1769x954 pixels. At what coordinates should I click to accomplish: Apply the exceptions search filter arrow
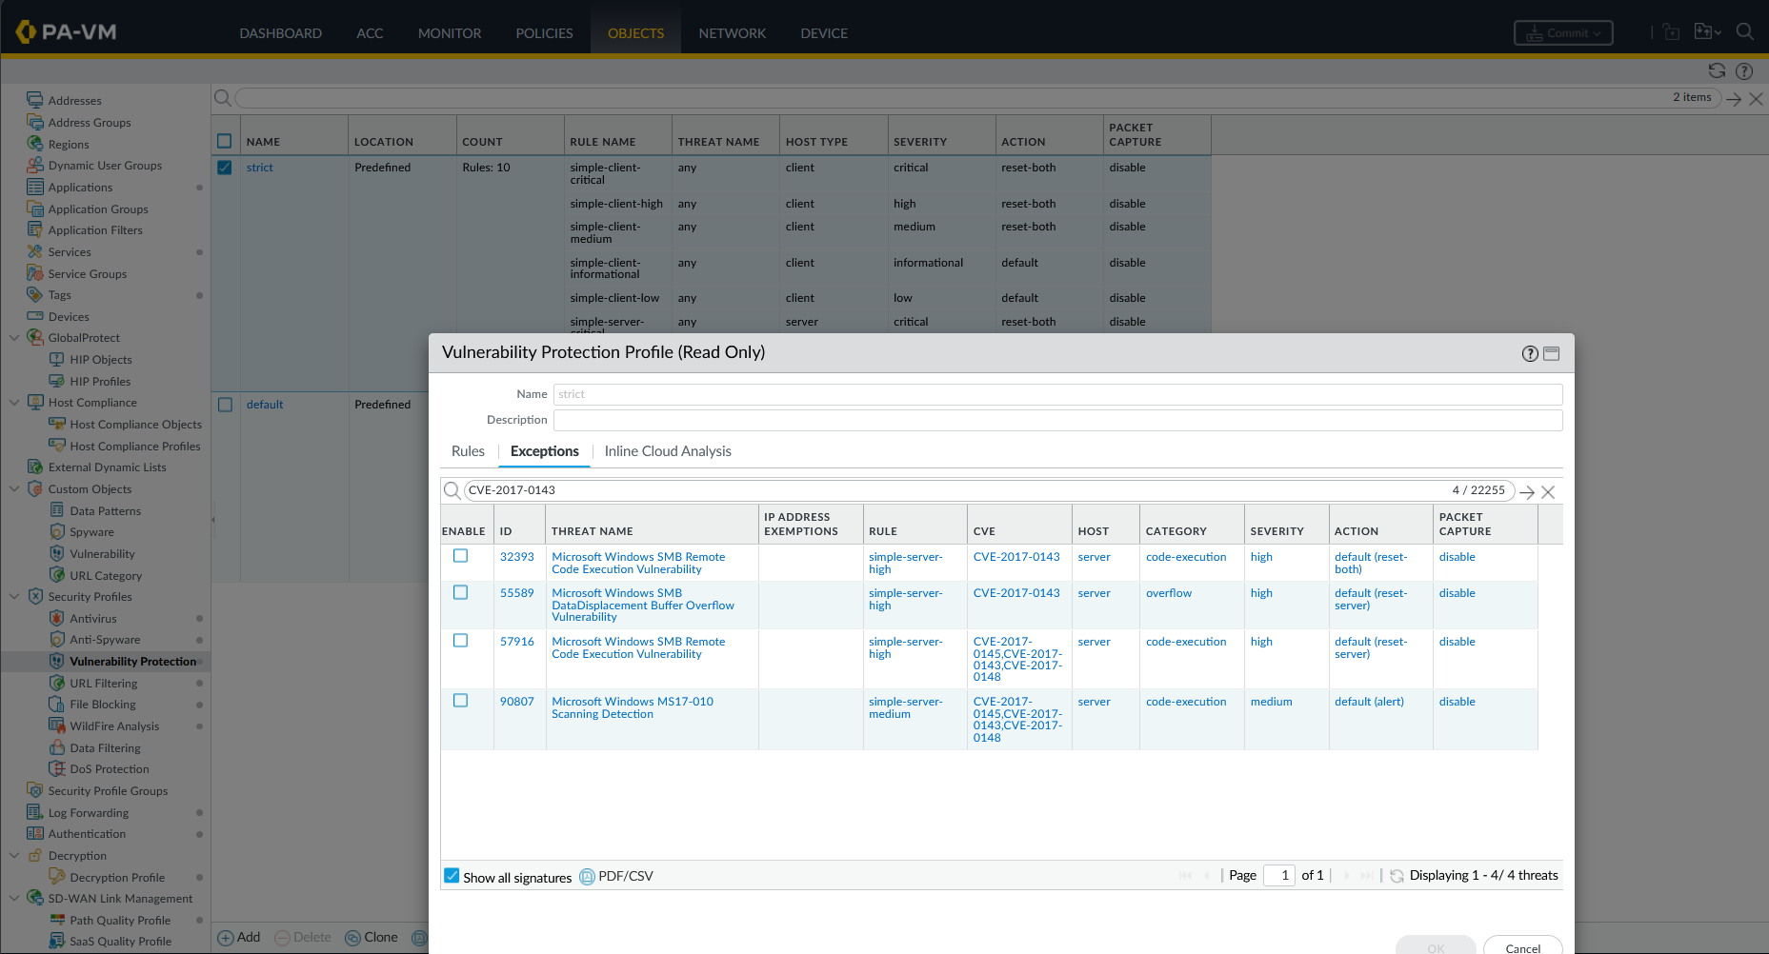(x=1527, y=492)
